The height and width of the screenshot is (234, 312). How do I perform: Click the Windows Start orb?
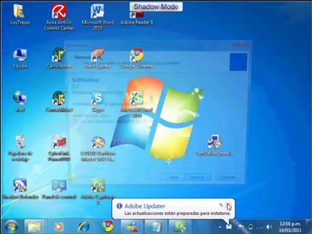11,227
